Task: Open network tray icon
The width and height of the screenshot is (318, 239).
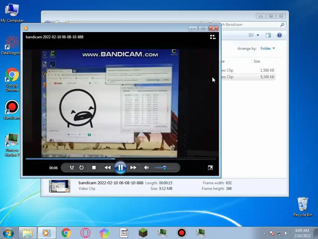Action: (x=279, y=233)
